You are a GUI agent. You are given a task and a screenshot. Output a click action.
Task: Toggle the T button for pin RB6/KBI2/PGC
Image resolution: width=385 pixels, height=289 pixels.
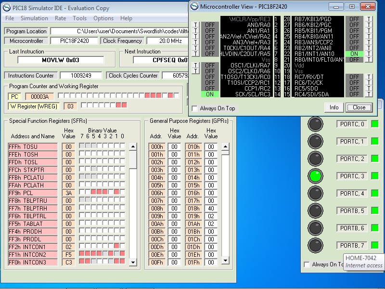(369, 25)
